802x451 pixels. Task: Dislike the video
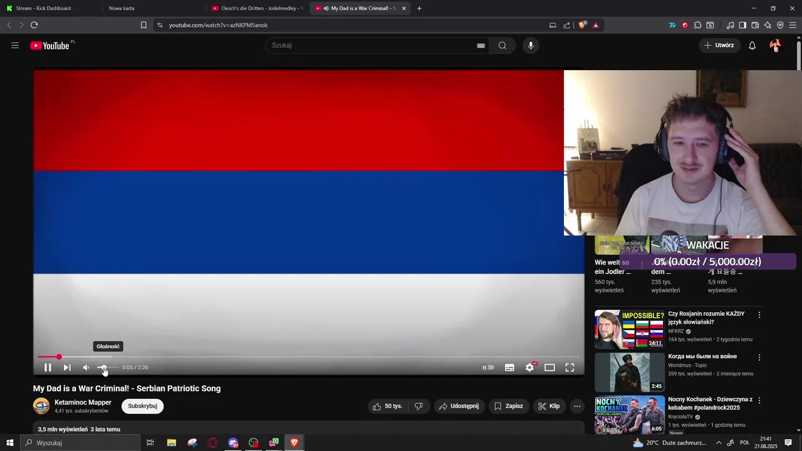click(x=419, y=406)
